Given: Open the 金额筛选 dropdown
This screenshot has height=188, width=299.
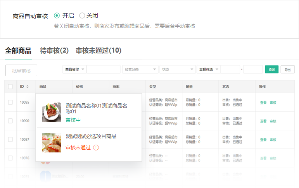Looking at the screenshot, I should [x=209, y=69].
